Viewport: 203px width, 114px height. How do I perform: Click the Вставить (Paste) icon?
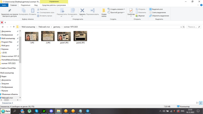tap(32, 12)
